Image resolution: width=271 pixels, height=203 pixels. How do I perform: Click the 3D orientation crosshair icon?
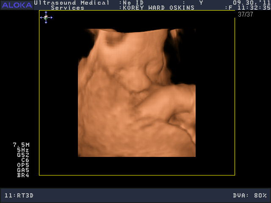click(46, 17)
